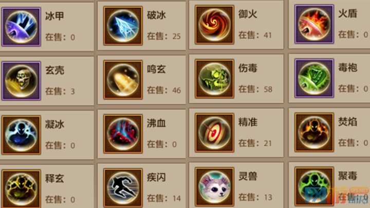Choose the 凝冰 blue ice figure icon
Screen dimensions: 370x208
coord(21,135)
